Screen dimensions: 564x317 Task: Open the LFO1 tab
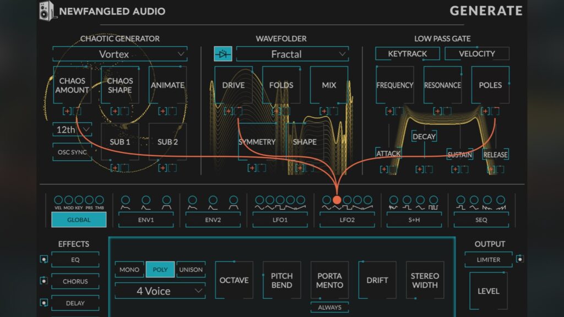(280, 220)
